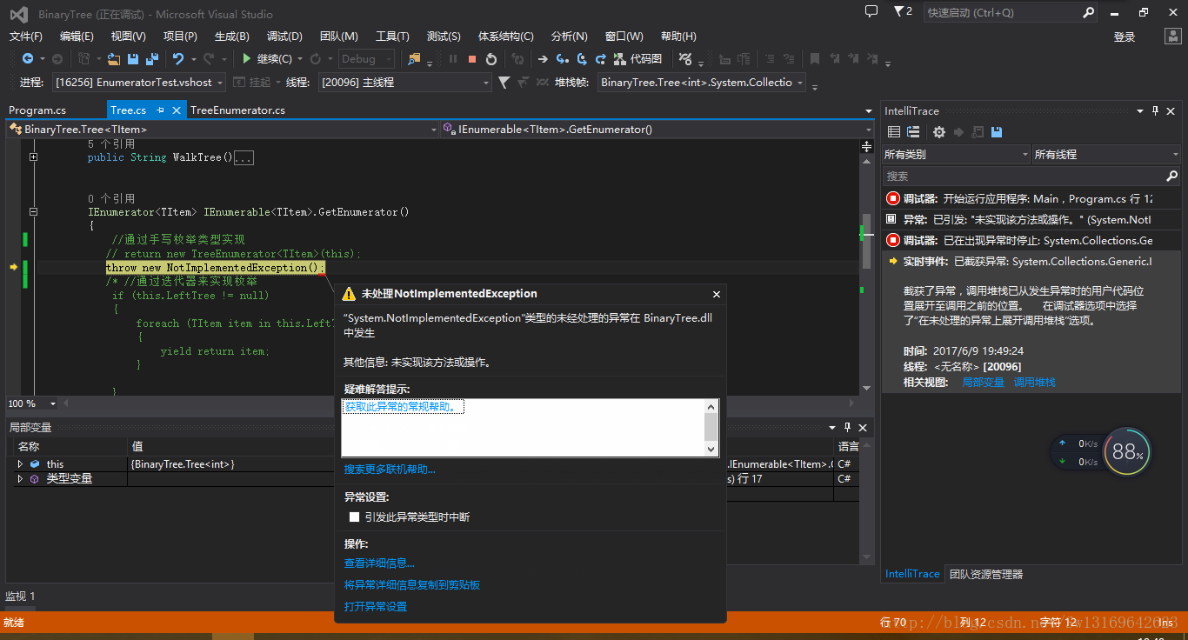Expand the 类型变量 row
1188x640 pixels.
click(20, 479)
